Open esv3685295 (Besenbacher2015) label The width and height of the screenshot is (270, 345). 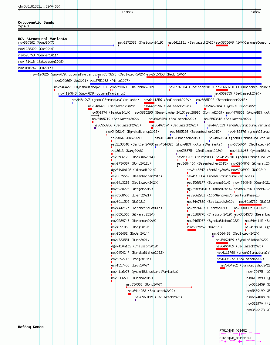coord(160,113)
